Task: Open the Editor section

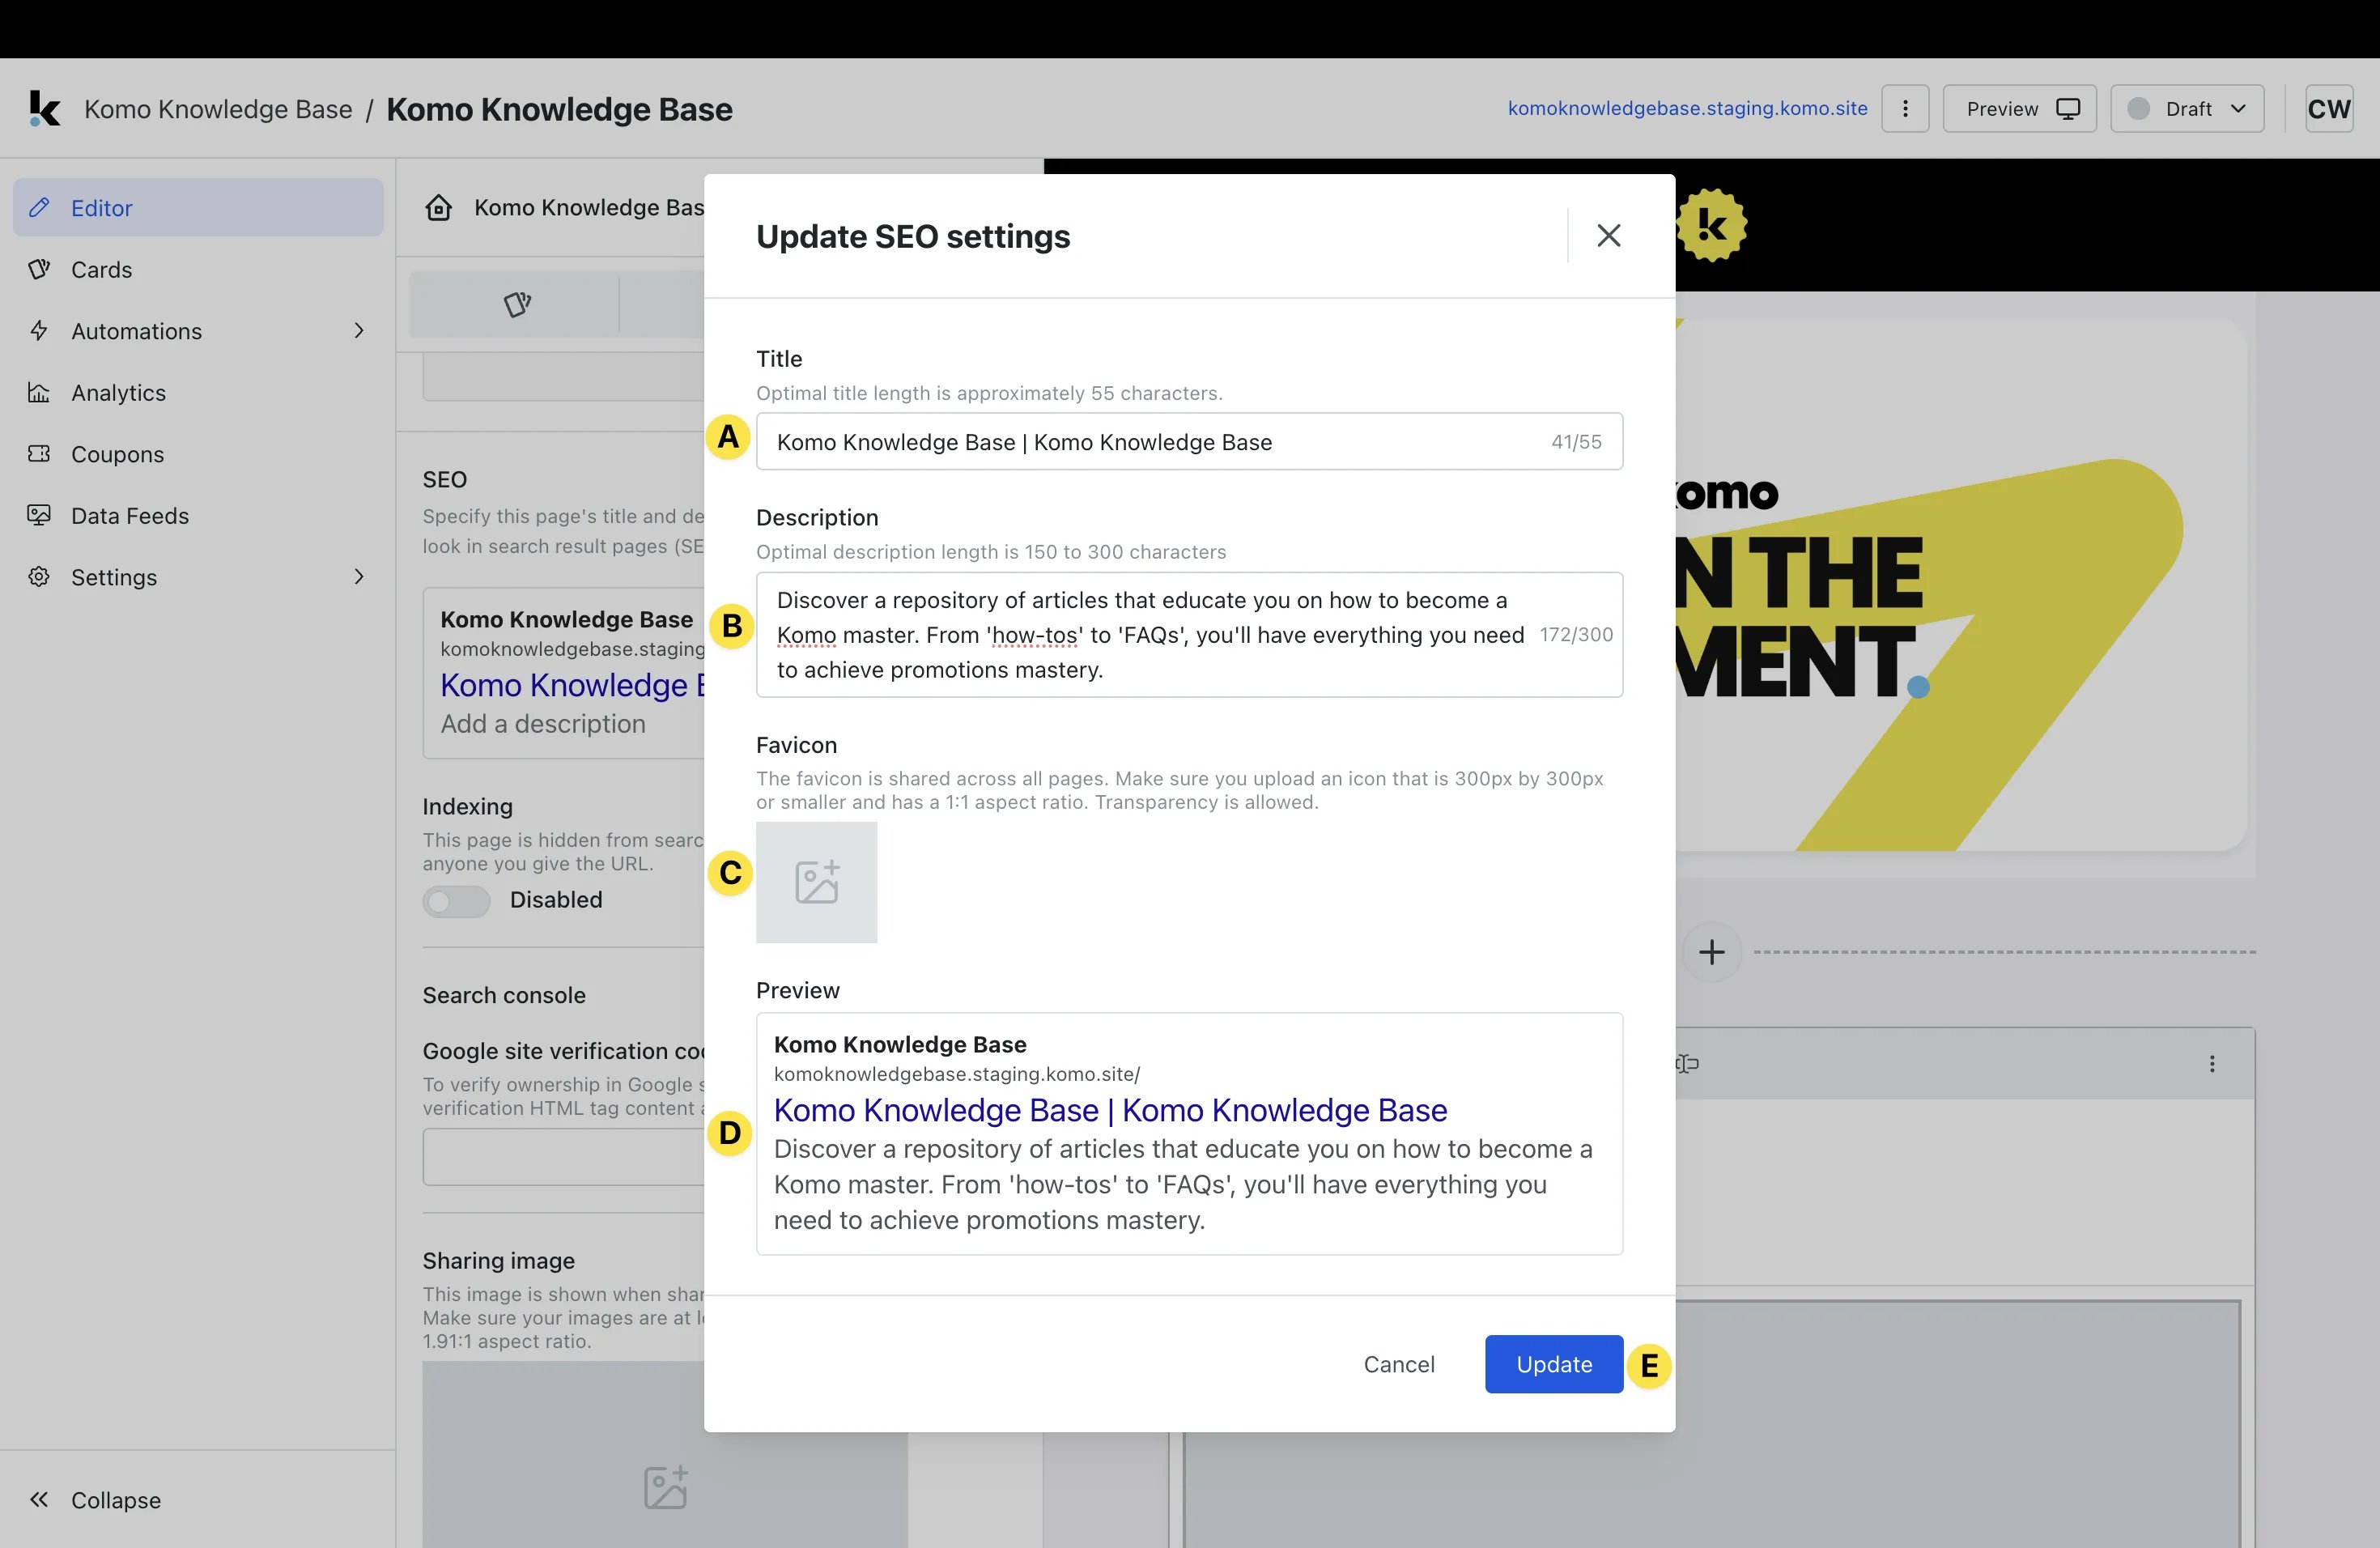Action: pyautogui.click(x=198, y=207)
